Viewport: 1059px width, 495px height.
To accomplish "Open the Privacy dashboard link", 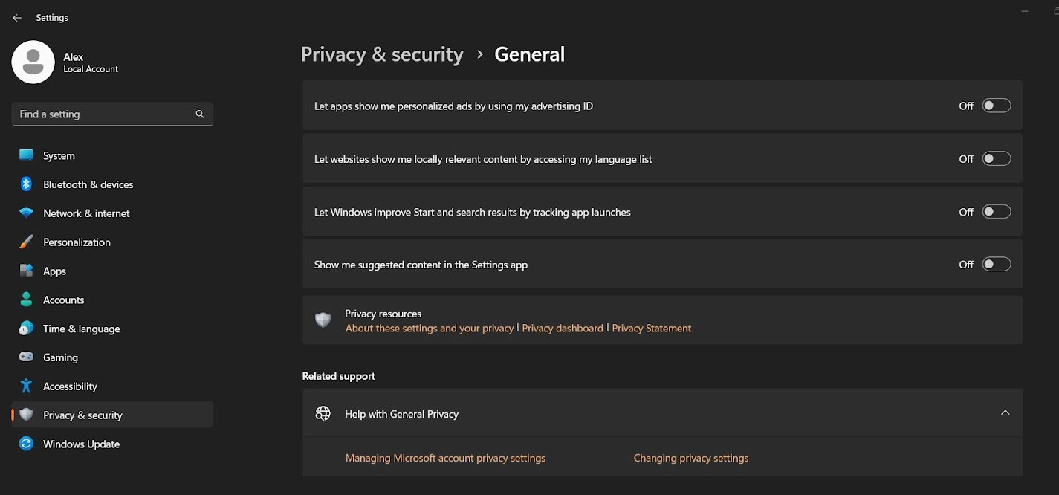I will [x=563, y=329].
